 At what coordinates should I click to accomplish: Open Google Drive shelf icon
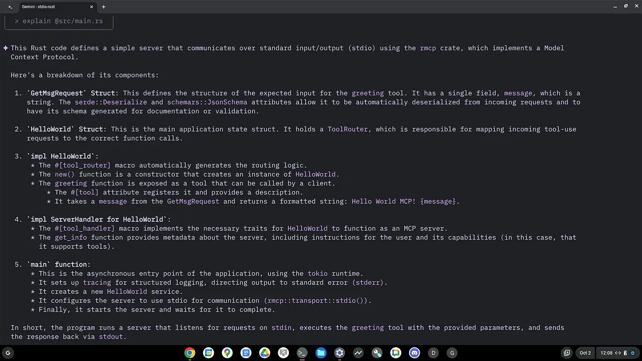point(265,353)
